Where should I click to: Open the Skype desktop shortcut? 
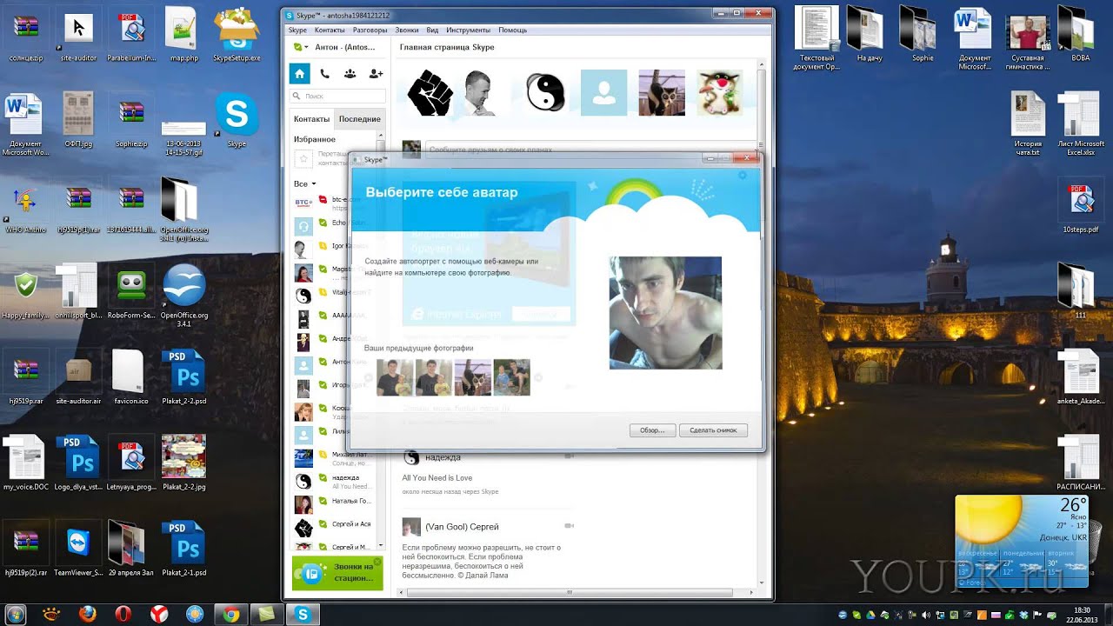[237, 122]
